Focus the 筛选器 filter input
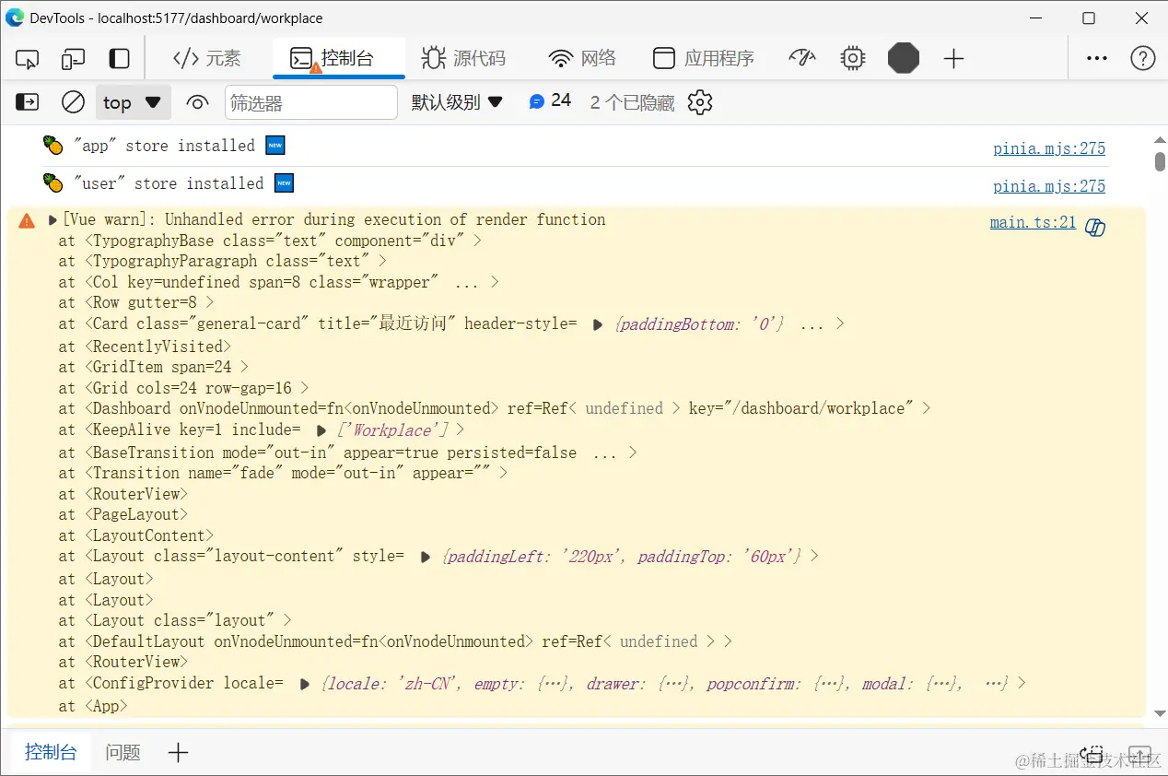 [x=311, y=102]
